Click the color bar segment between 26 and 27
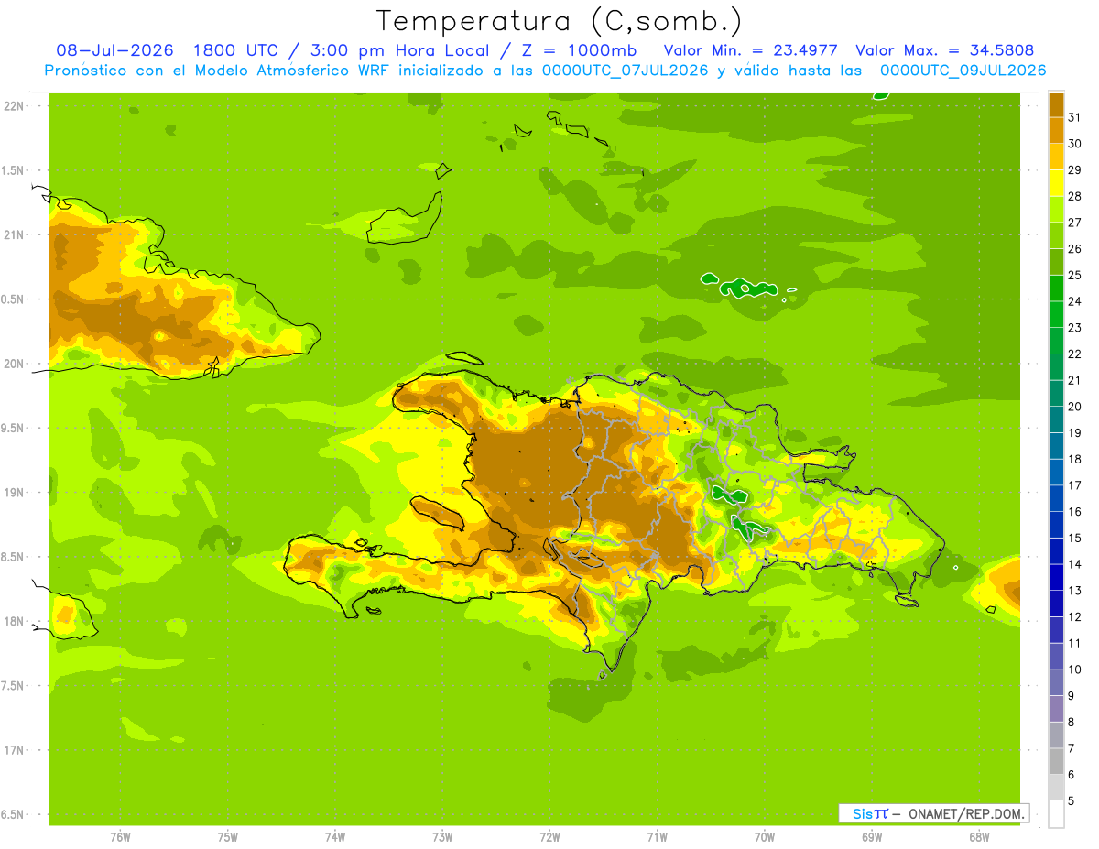The height and width of the screenshot is (849, 1099). point(1056,235)
